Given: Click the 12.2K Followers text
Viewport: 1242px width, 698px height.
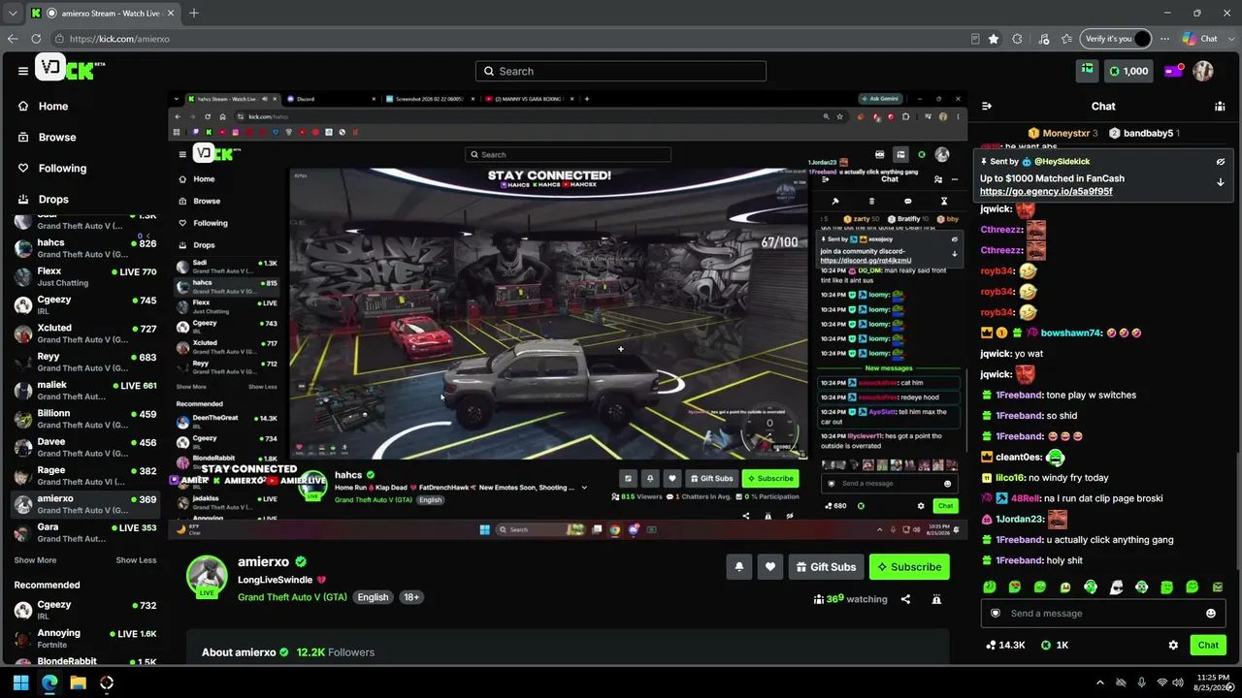Looking at the screenshot, I should [336, 652].
